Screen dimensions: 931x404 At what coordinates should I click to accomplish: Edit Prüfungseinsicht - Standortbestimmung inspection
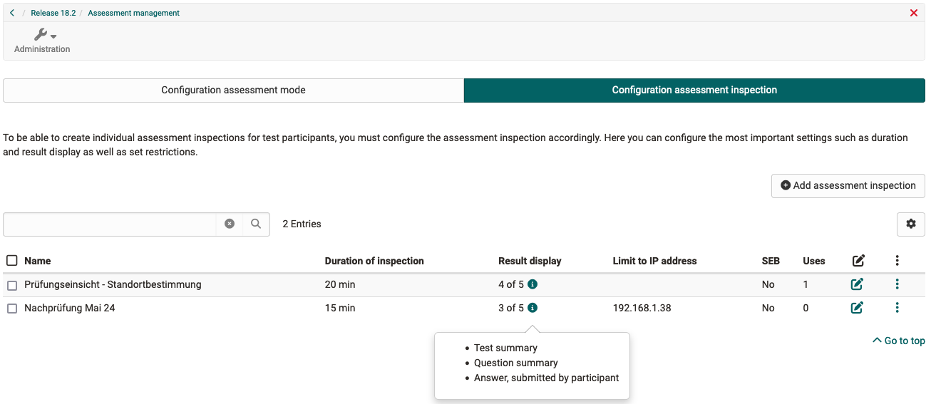(x=857, y=284)
